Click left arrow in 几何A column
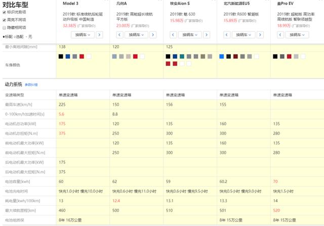Image resolution: width=324 pixels, height=226 pixels. coord(120,35)
